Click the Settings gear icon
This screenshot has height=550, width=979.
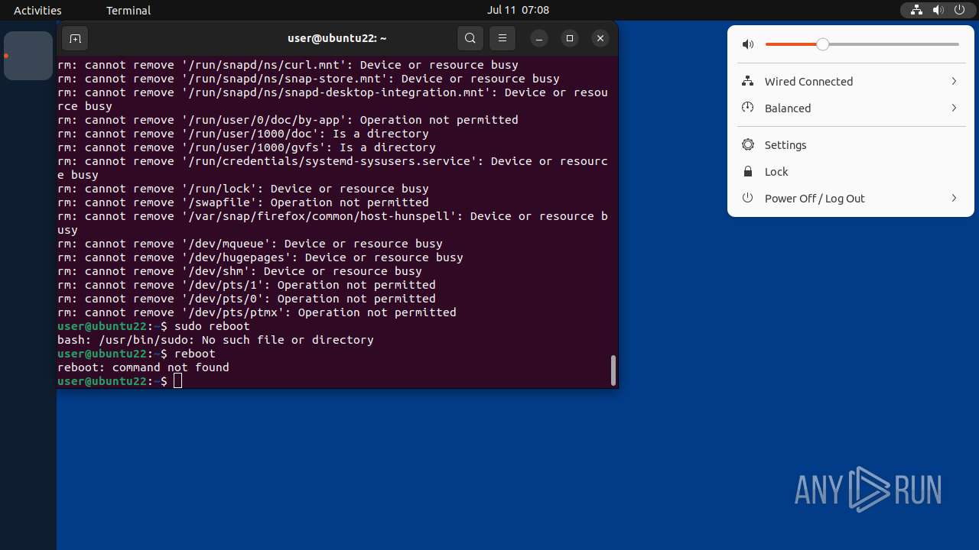748,144
